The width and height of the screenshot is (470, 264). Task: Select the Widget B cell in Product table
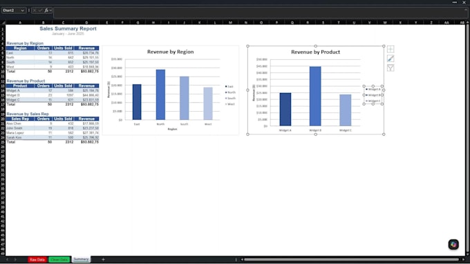[x=20, y=95]
